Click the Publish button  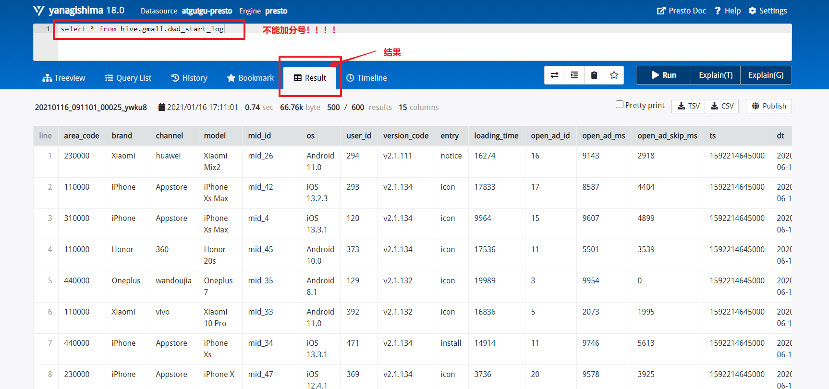coord(769,106)
